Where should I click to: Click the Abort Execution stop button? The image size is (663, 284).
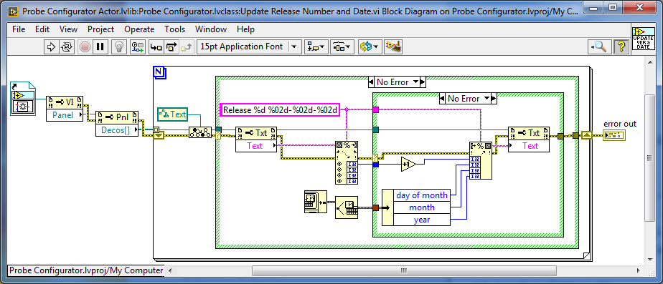tap(85, 46)
